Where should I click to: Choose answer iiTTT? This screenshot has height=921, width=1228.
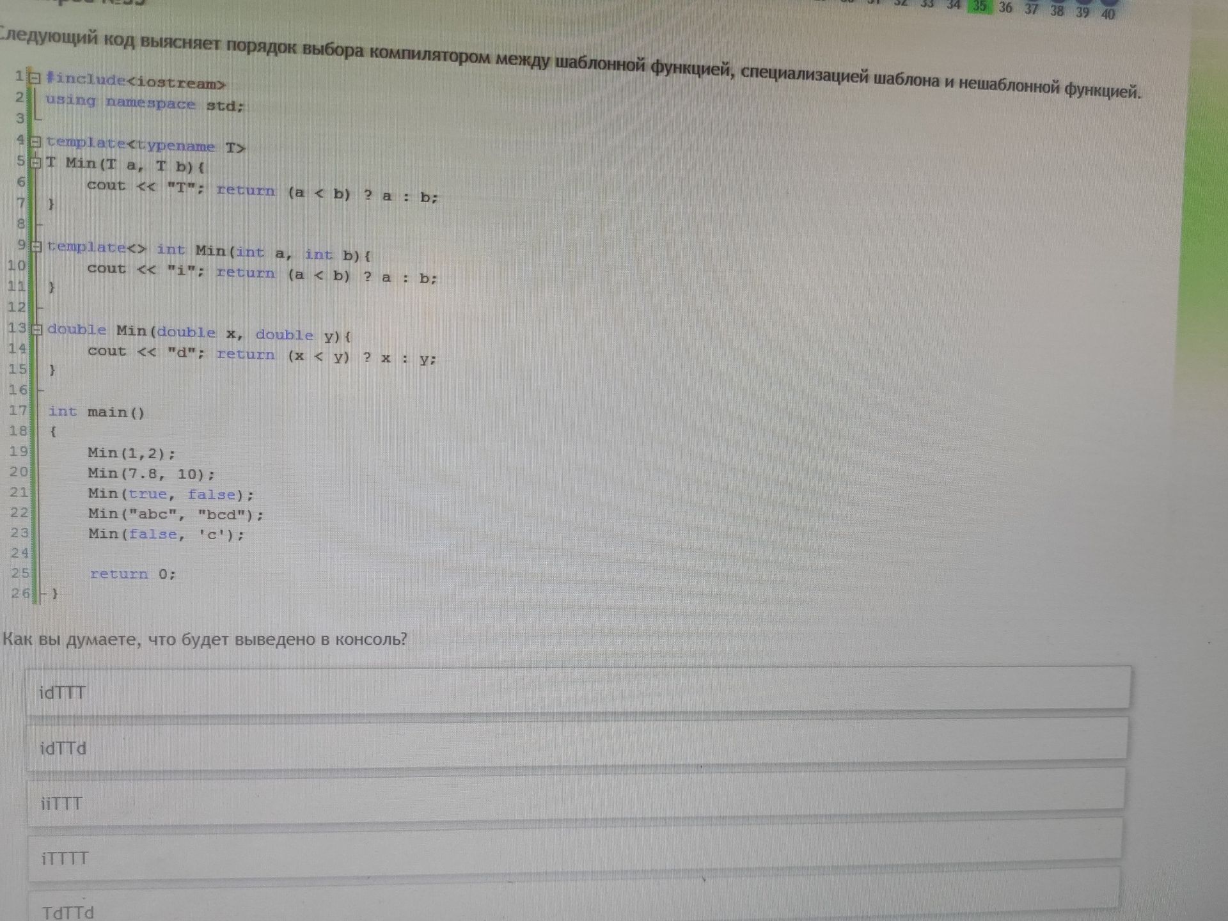[576, 798]
